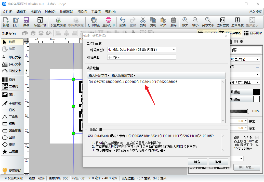Zoom out with 缩小 icon
Screen dimensions: 264x182
pos(195,22)
